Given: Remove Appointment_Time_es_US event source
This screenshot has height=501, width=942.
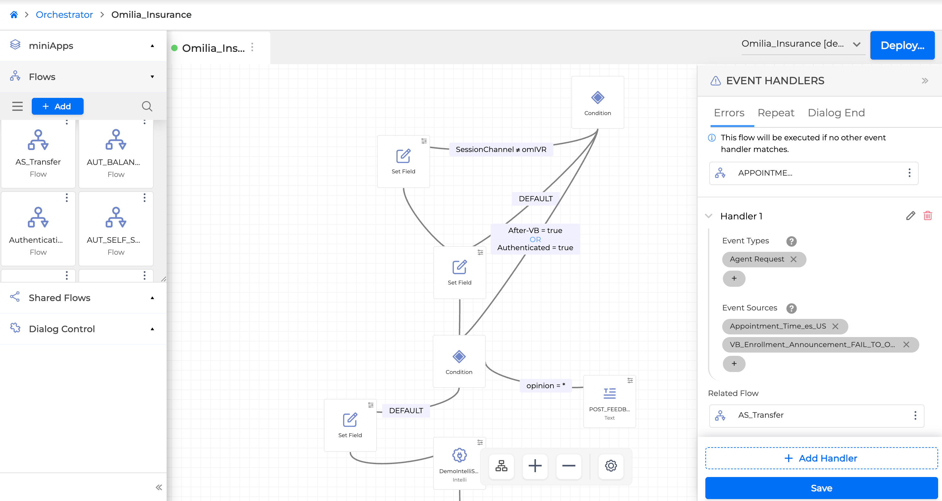Looking at the screenshot, I should click(x=835, y=326).
